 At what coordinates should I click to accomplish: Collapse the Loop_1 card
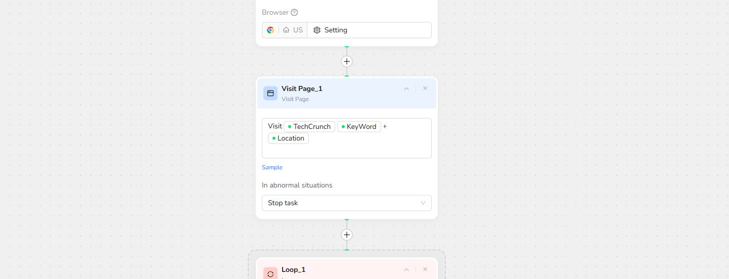tap(406, 269)
